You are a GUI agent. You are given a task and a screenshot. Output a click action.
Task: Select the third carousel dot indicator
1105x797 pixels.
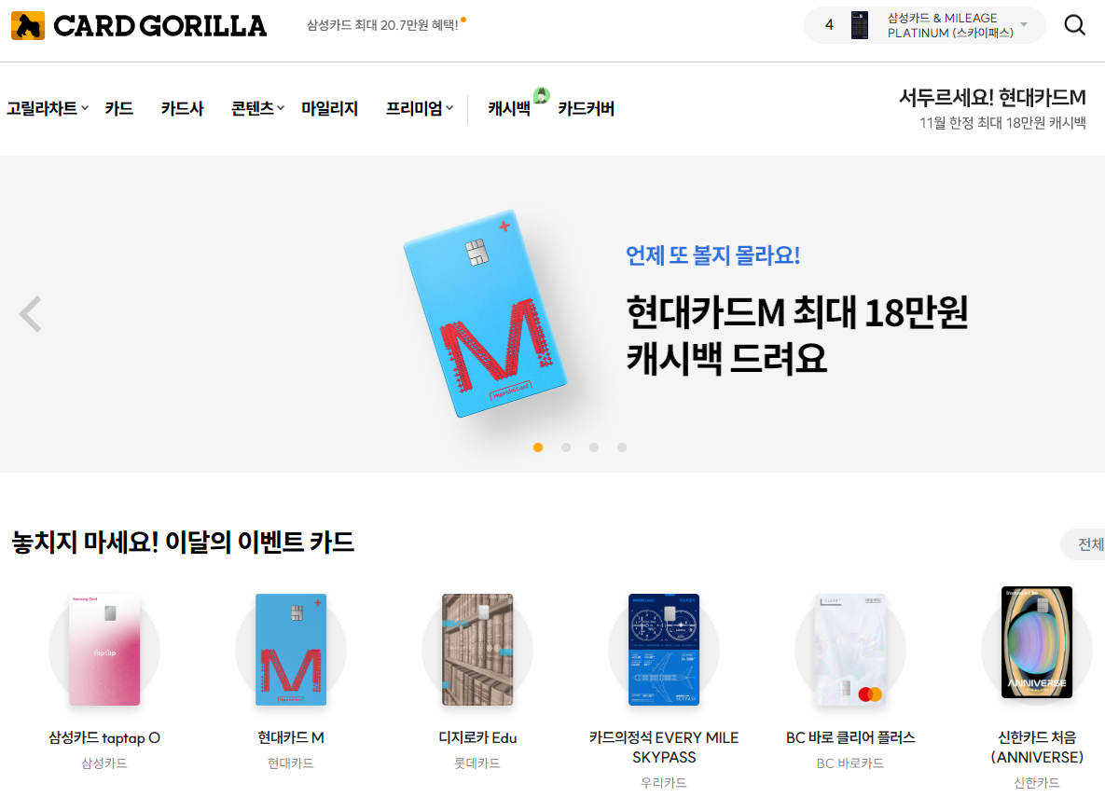click(594, 447)
